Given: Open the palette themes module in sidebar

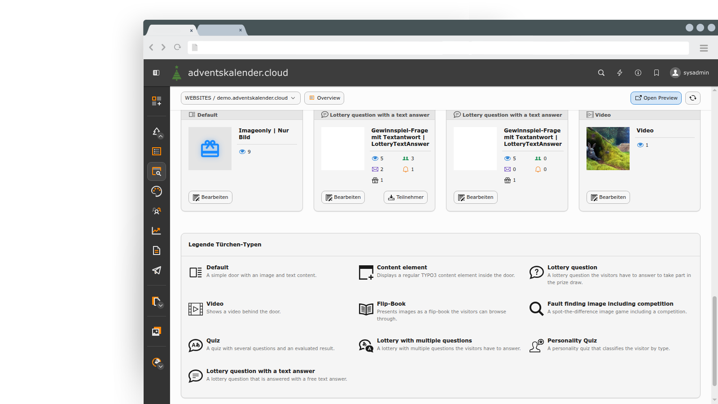Looking at the screenshot, I should [157, 191].
